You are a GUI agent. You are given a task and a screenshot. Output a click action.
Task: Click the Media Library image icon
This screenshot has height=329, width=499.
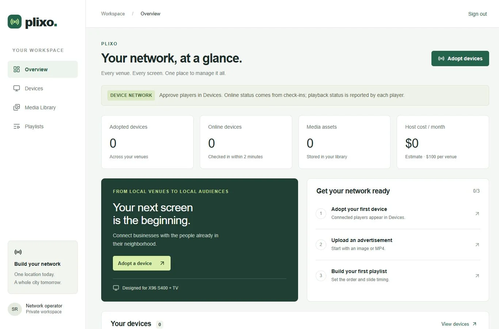pyautogui.click(x=16, y=107)
